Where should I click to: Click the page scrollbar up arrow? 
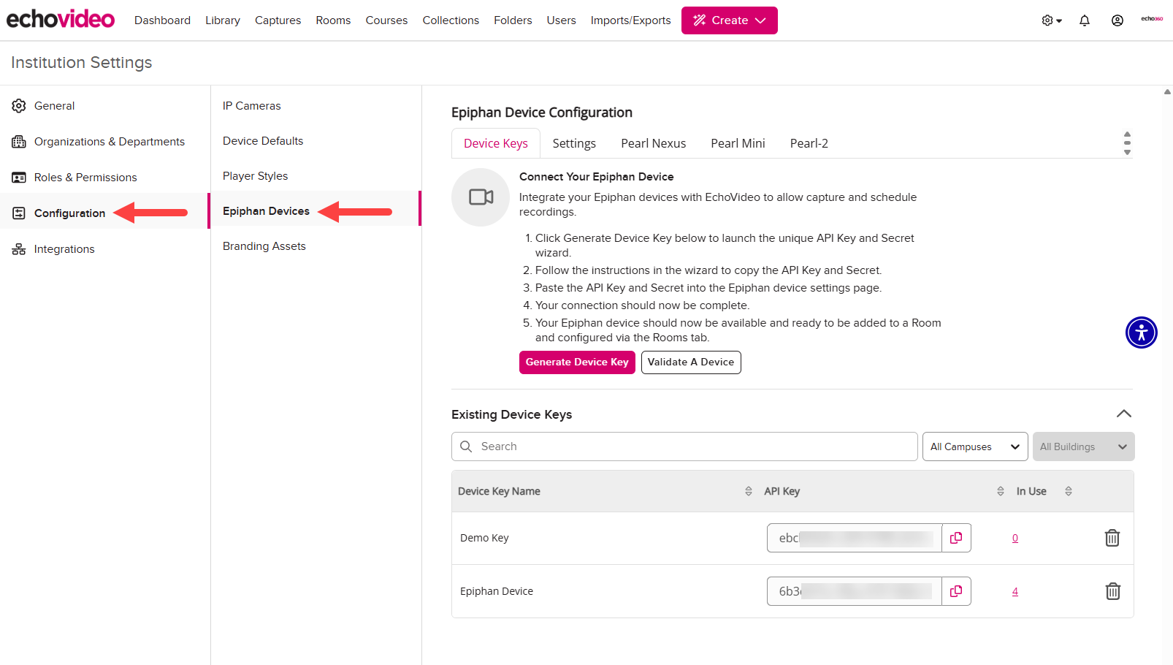(x=1167, y=92)
